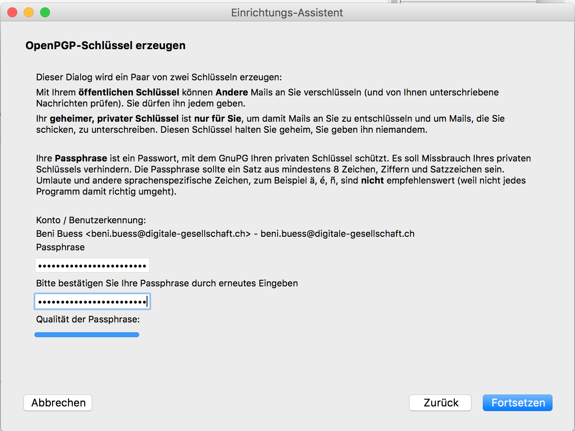Image resolution: width=575 pixels, height=431 pixels.
Task: Click the Qualität der Passphrase label
Action: pyautogui.click(x=88, y=319)
